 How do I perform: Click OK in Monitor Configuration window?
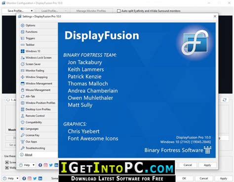(x=184, y=179)
